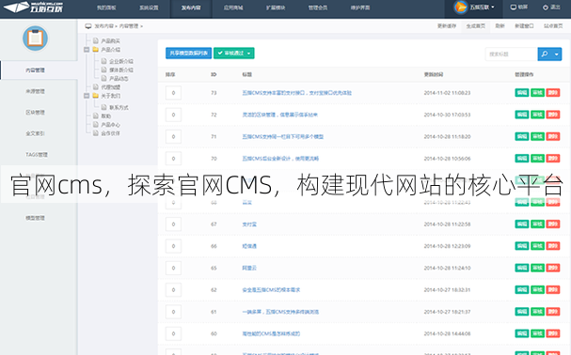This screenshot has width=571, height=355.
Task: Select 全文索引 in left sidebar
Action: 36,133
